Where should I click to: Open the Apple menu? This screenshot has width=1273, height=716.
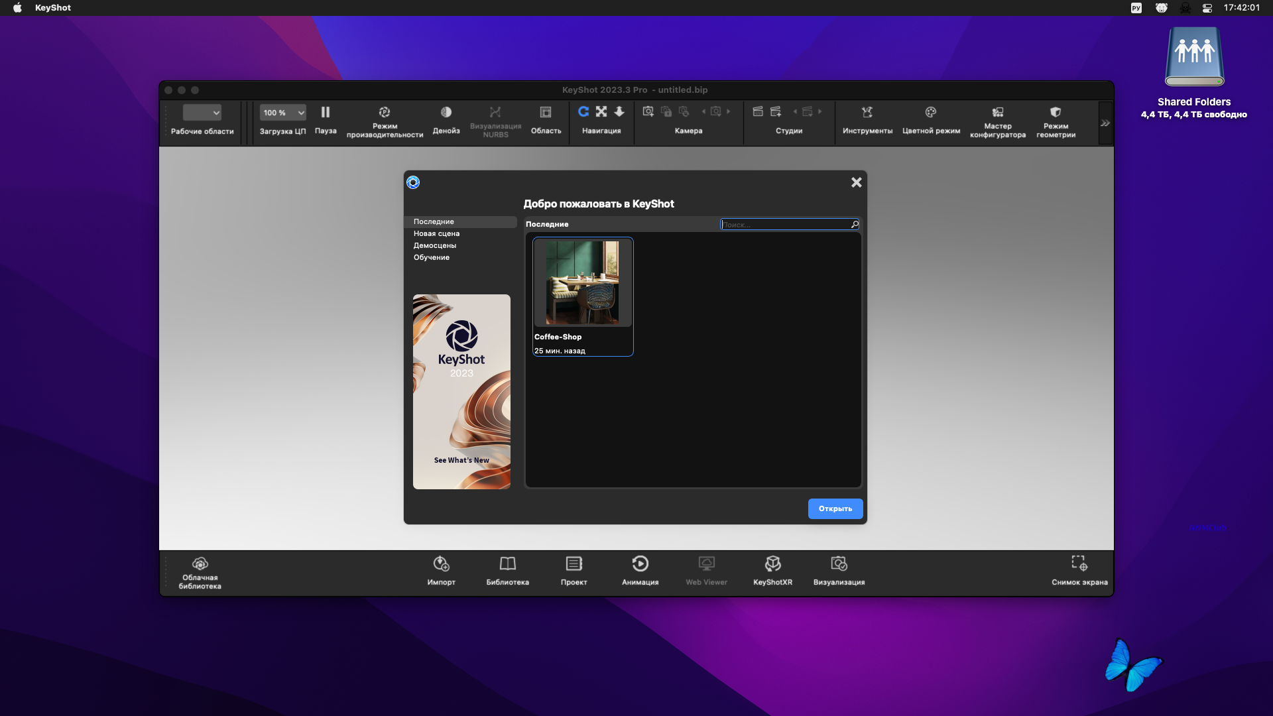(x=17, y=8)
